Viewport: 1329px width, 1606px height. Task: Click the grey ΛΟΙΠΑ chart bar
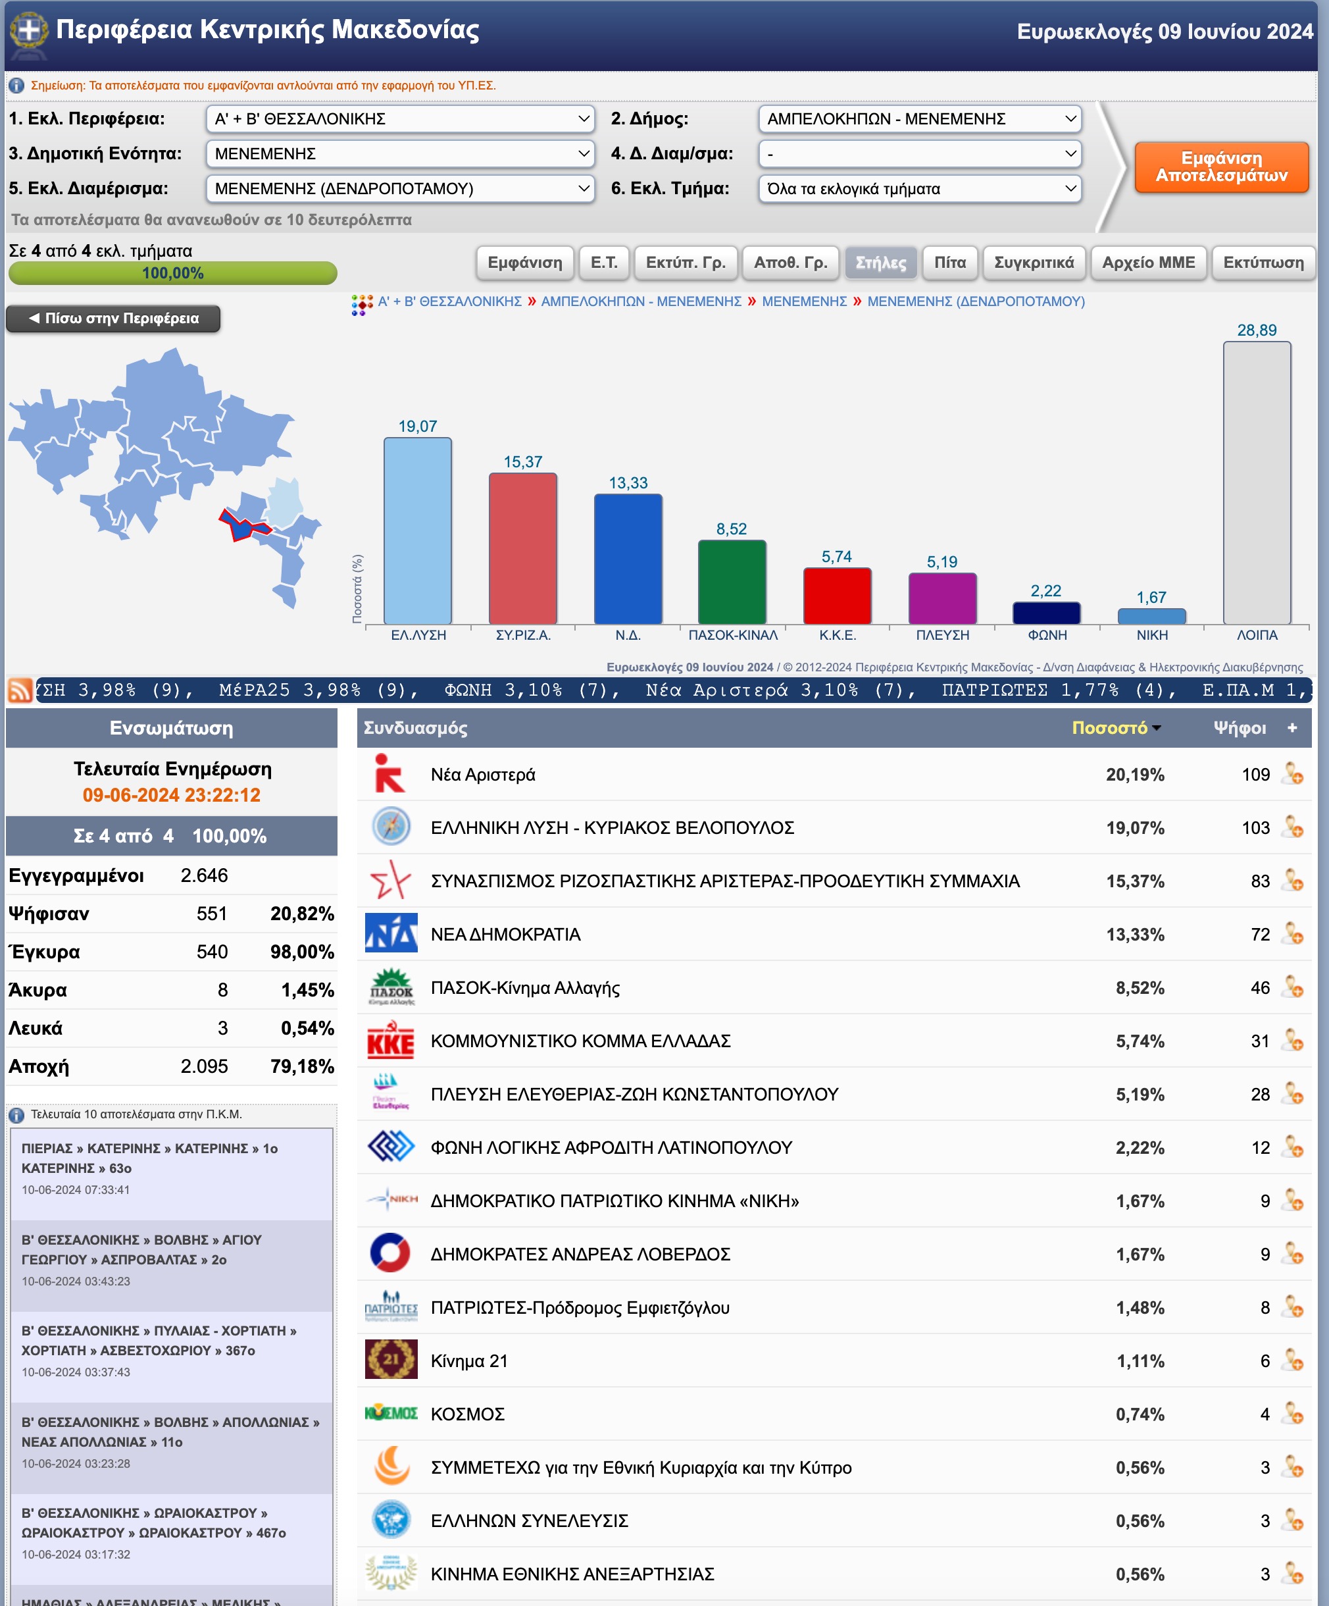click(1257, 482)
